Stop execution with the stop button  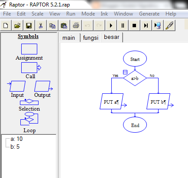(x=134, y=25)
